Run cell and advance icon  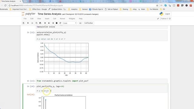point(53,23)
